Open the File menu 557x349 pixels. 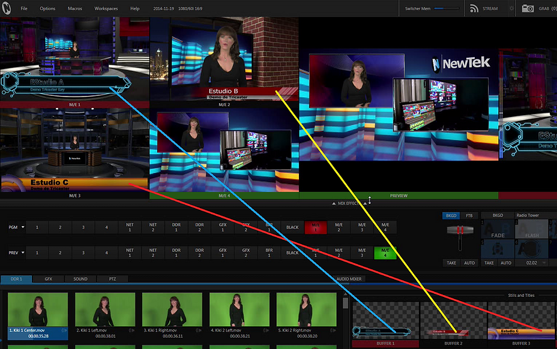click(x=24, y=8)
